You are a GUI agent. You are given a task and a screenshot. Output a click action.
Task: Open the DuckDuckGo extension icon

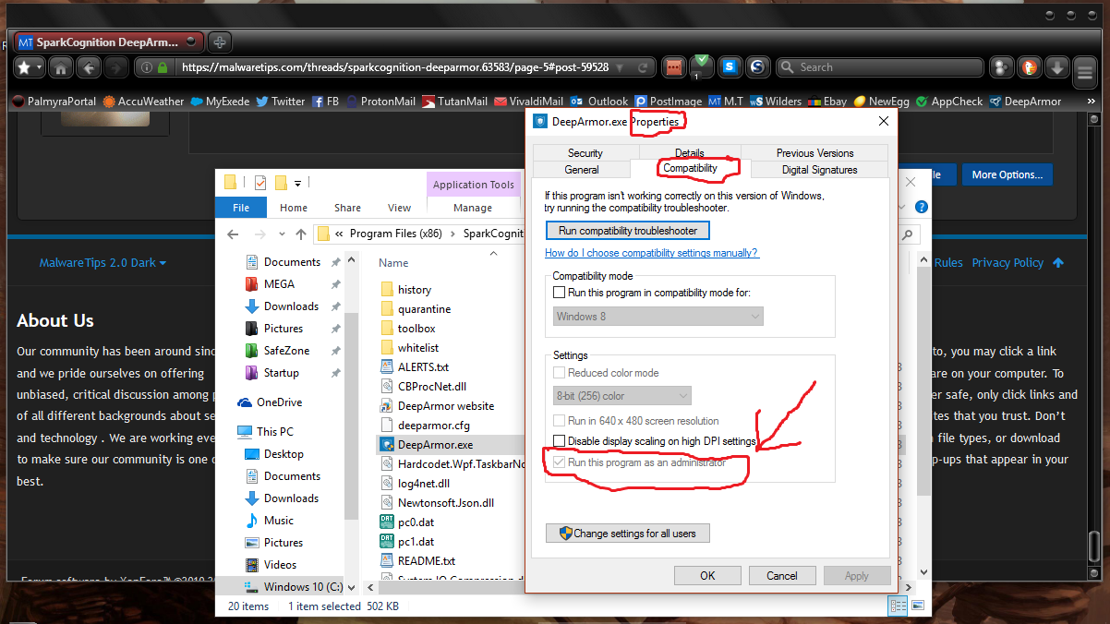[1029, 67]
